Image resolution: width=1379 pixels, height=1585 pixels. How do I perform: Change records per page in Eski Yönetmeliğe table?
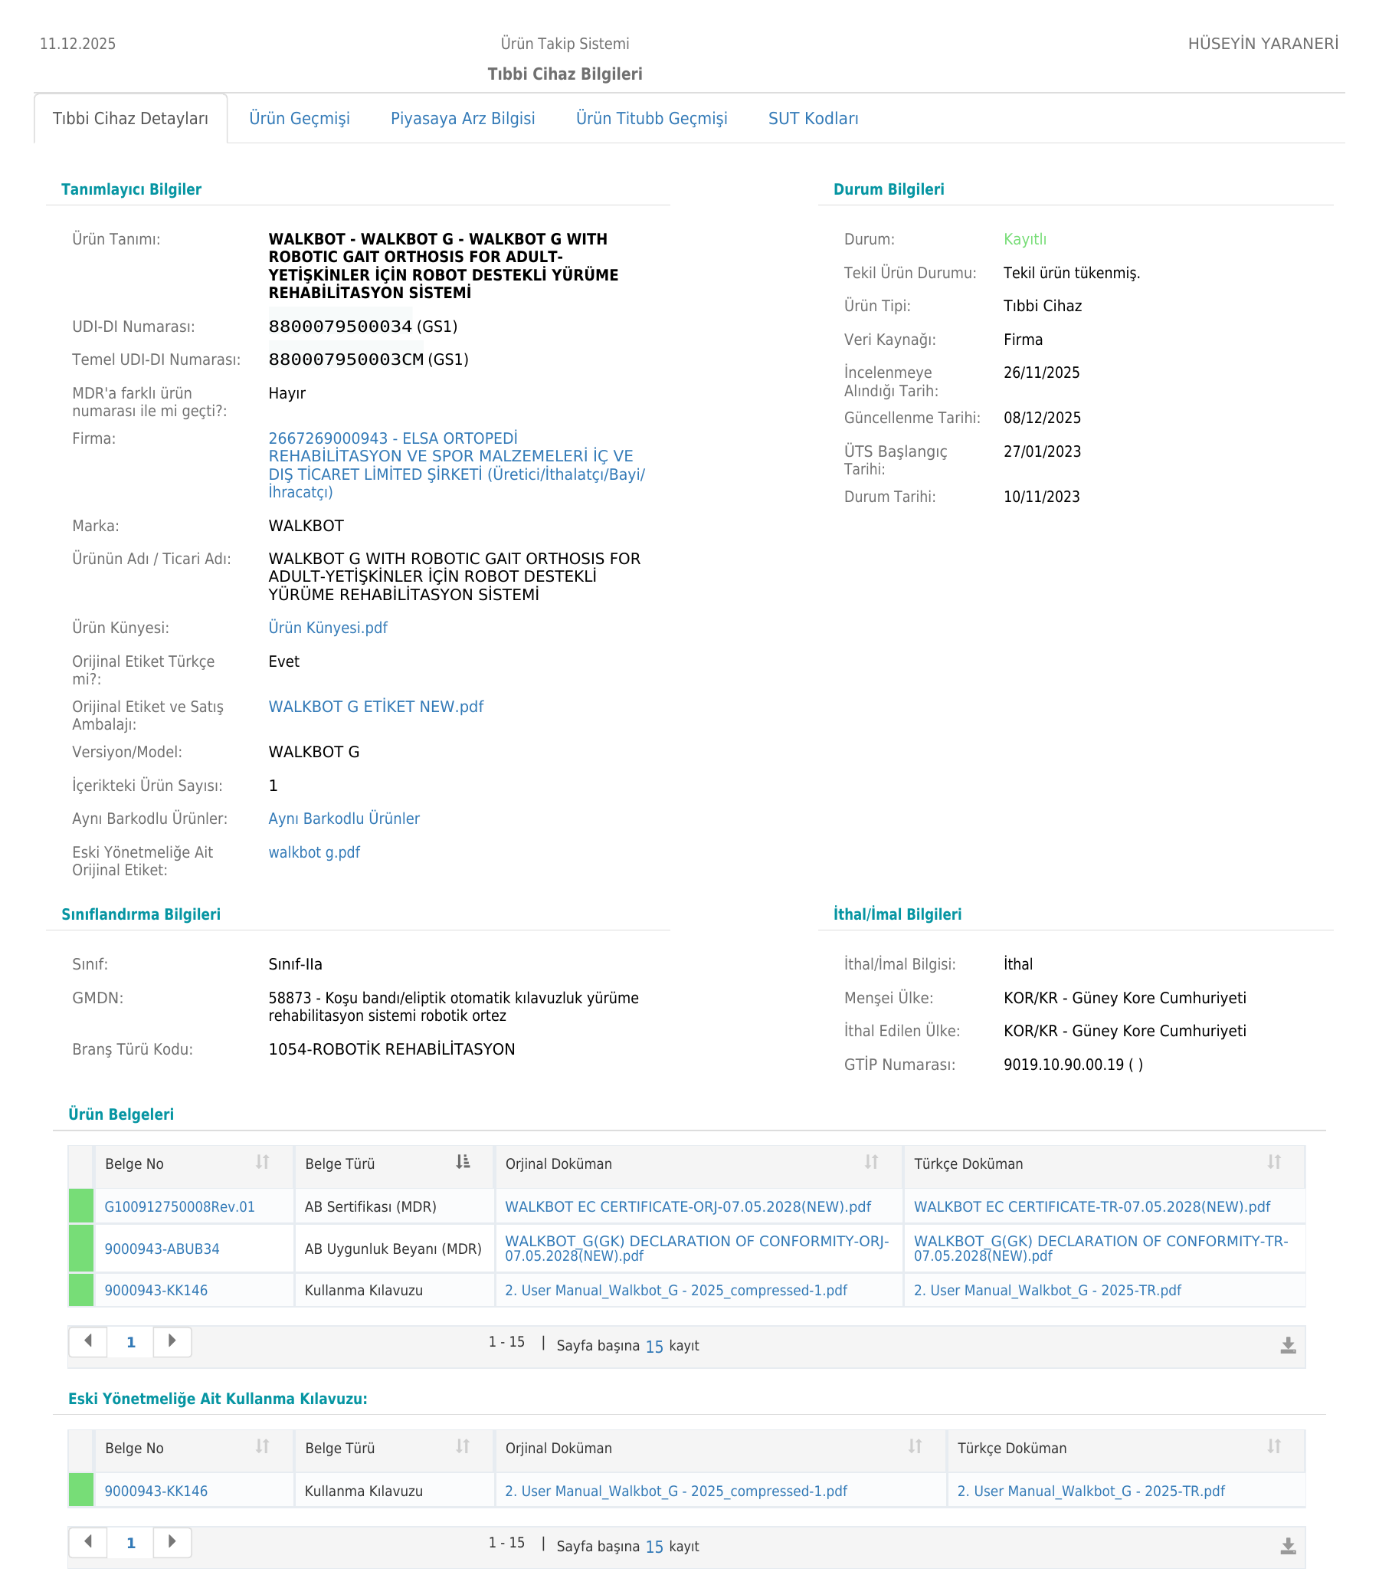[x=654, y=1547]
